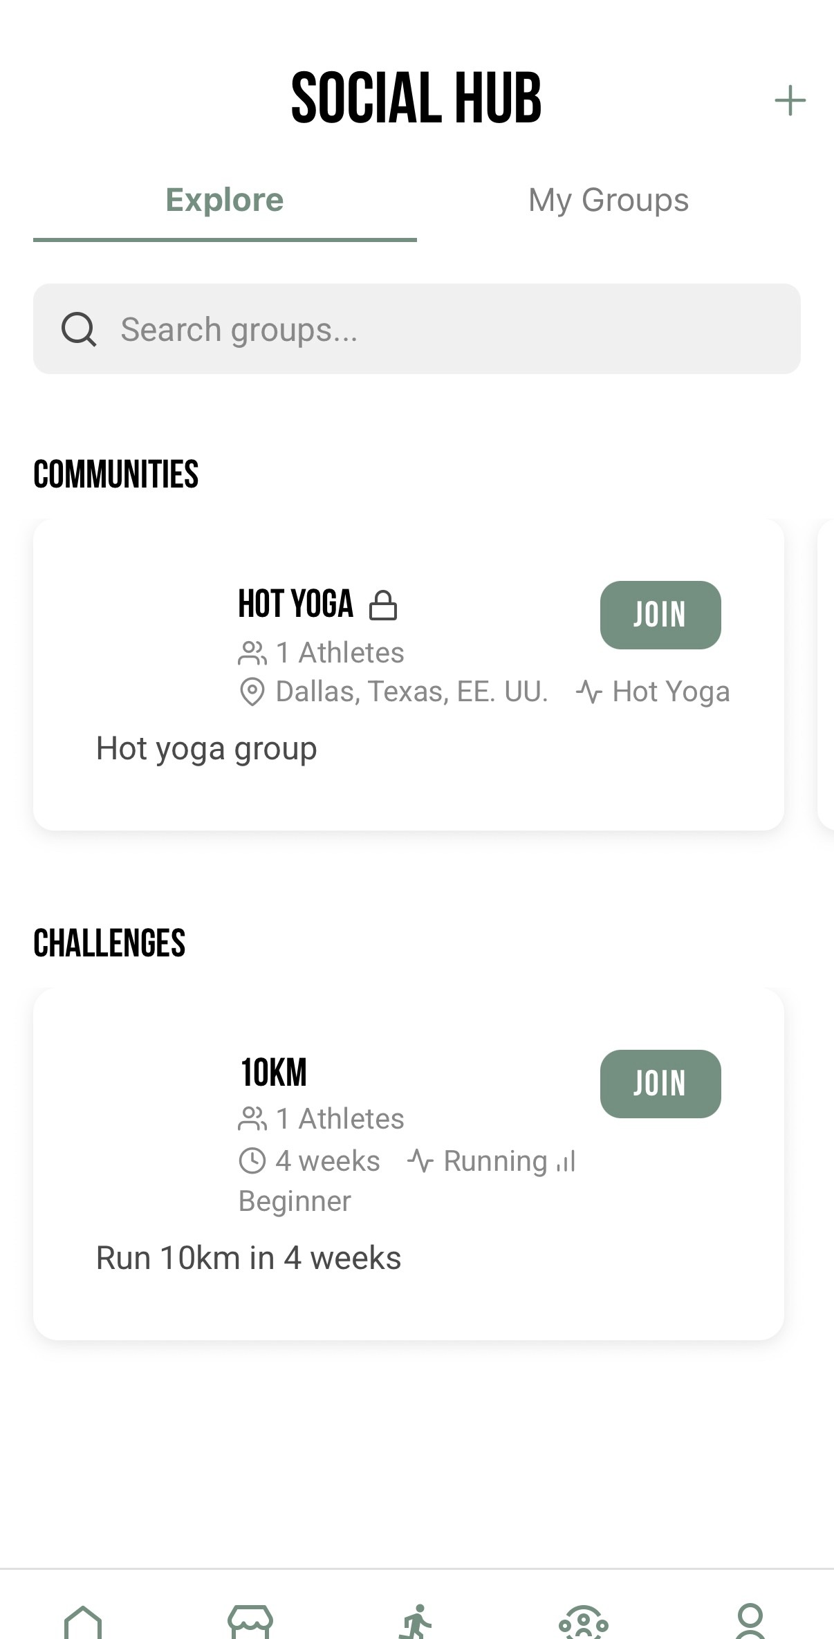The image size is (834, 1639).
Task: Tap the plus icon to create a new group
Action: (x=790, y=99)
